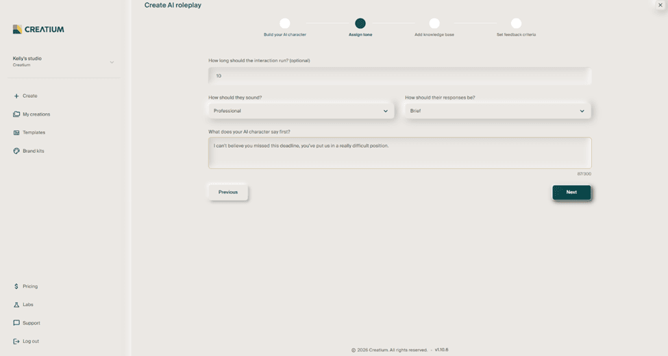This screenshot has width=668, height=356.
Task: Click the Log out arrow icon
Action: pyautogui.click(x=16, y=341)
